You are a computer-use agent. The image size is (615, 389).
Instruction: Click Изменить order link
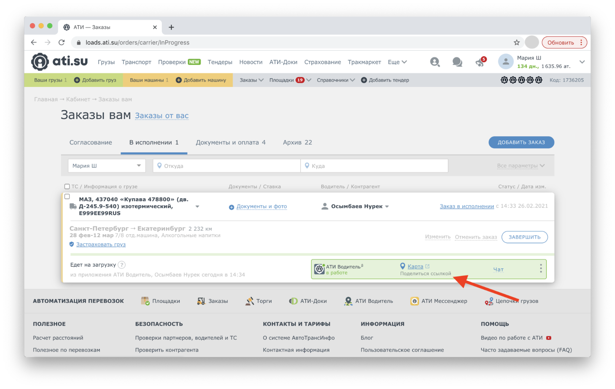(437, 237)
